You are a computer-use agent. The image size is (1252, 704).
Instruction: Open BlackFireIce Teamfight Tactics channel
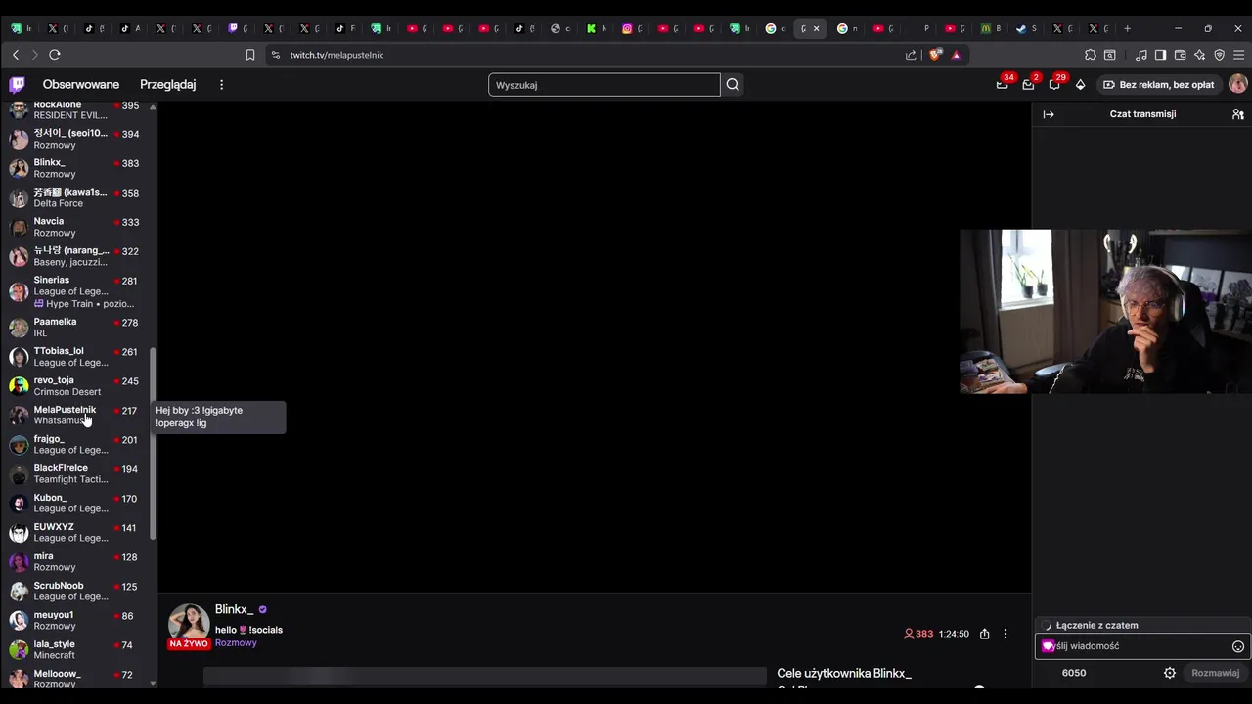tap(77, 473)
